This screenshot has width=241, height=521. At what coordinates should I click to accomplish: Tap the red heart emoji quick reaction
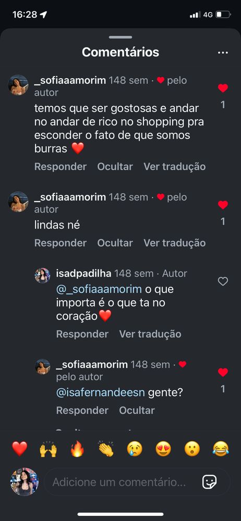tap(20, 449)
